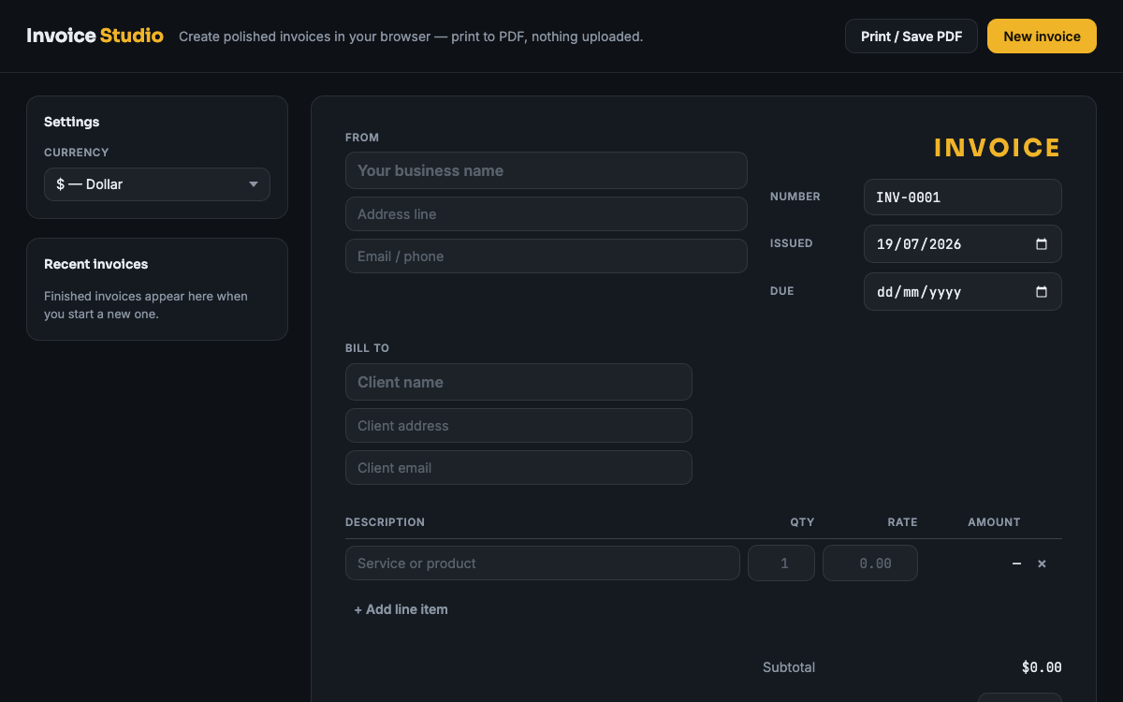Viewport: 1123px width, 702px height.
Task: Focus the Client name field
Action: (518, 382)
